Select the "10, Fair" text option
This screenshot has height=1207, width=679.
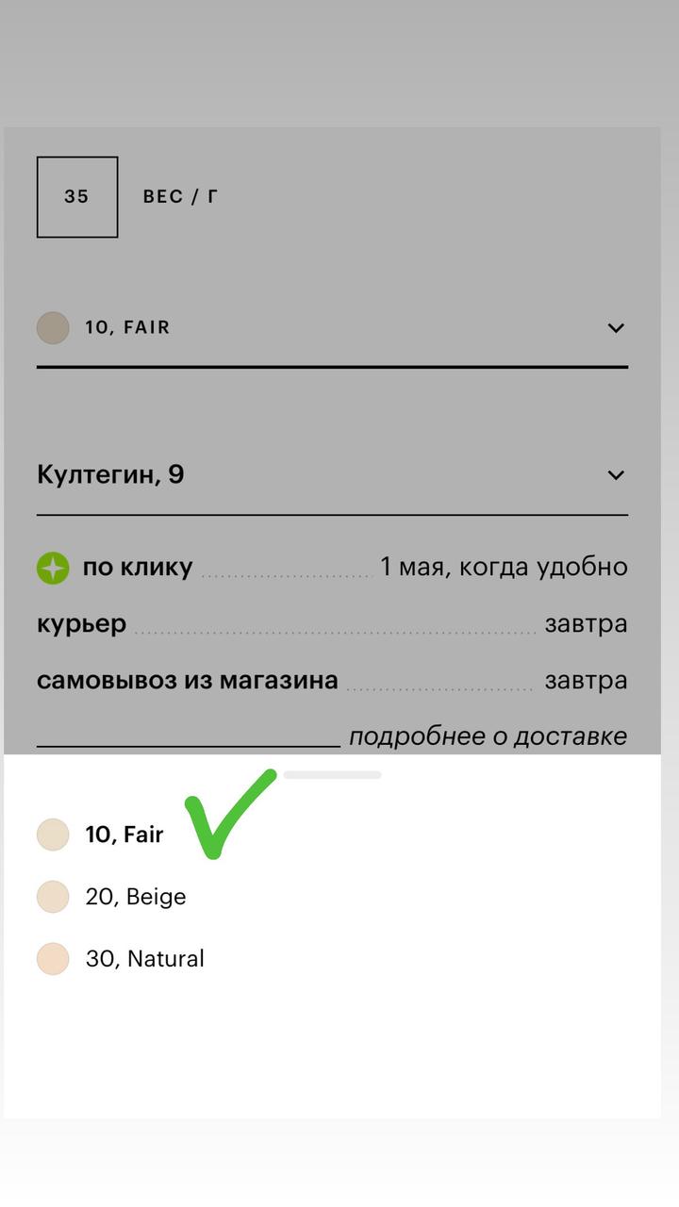coord(124,835)
